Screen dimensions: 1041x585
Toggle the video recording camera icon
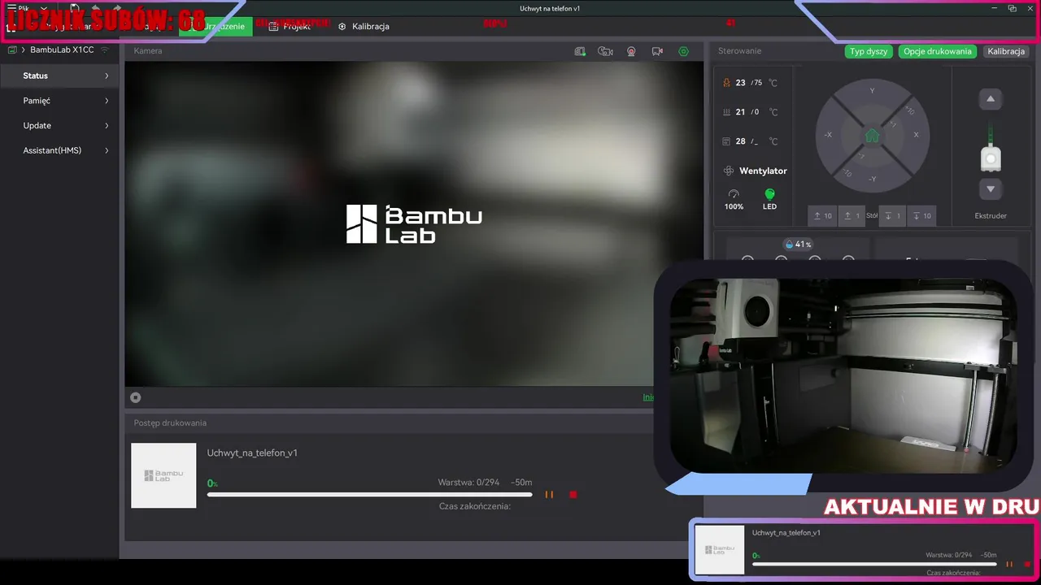(657, 51)
